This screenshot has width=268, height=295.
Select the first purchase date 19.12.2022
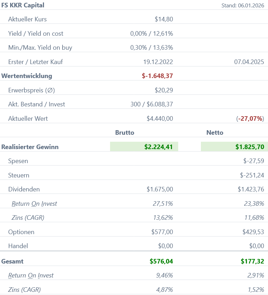[158, 62]
